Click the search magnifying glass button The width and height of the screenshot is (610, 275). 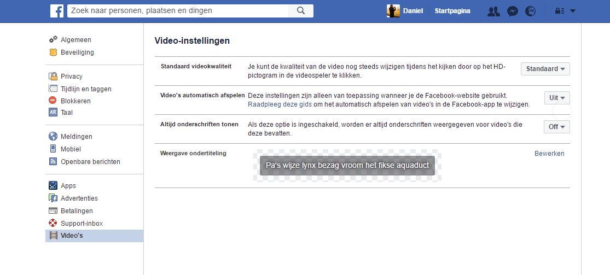click(300, 11)
